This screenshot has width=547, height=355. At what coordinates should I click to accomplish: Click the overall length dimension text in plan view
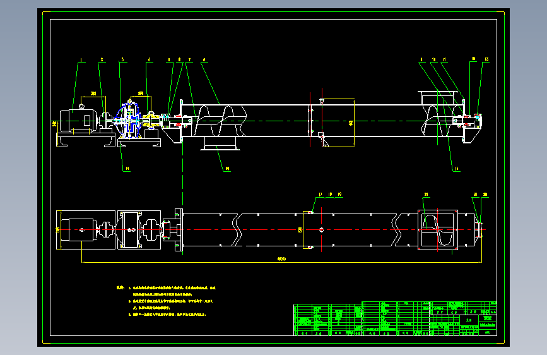281,259
